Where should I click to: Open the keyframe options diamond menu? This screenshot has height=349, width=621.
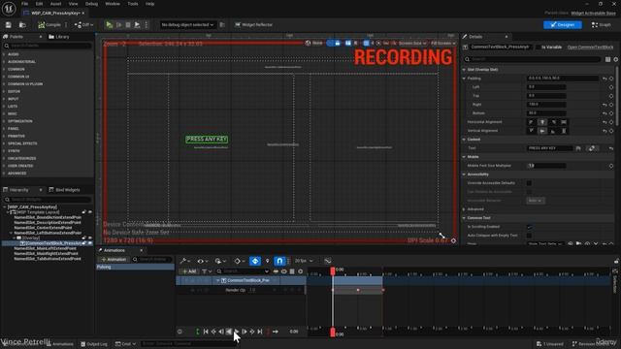coord(239,261)
